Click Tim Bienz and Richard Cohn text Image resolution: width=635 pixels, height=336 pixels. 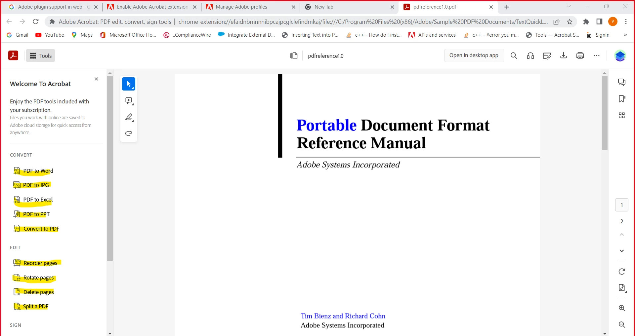coord(343,316)
